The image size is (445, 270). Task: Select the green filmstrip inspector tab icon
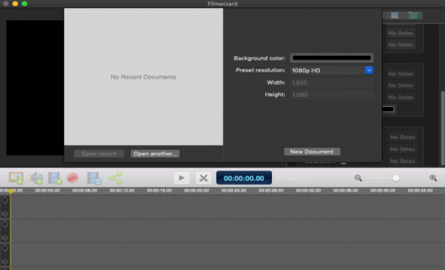[x=414, y=15]
